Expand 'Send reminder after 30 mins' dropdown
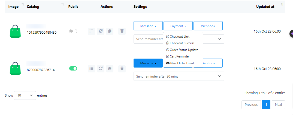This screenshot has width=293, height=115. 179,76
